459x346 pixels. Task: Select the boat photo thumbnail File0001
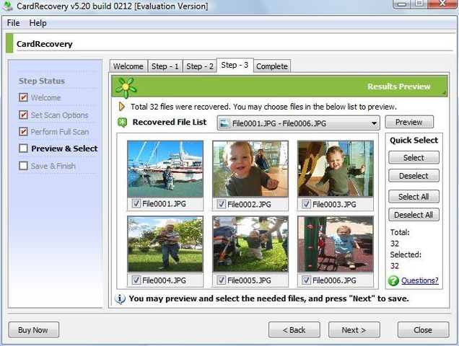click(x=165, y=169)
